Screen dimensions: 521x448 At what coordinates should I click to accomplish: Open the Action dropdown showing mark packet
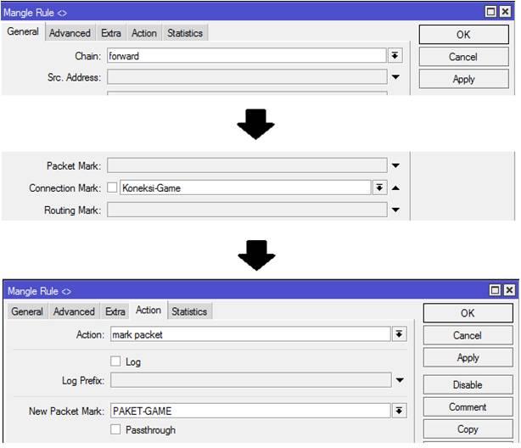[x=399, y=334]
